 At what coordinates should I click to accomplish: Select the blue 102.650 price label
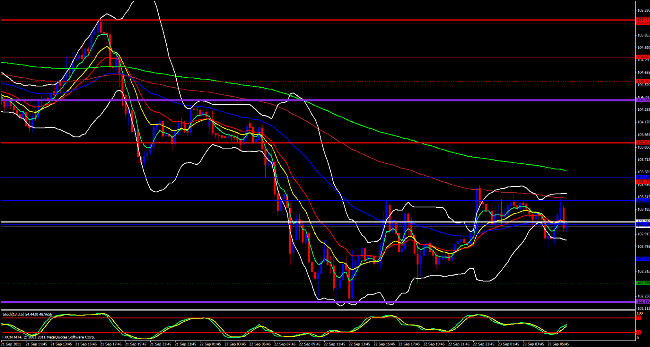coord(643,259)
